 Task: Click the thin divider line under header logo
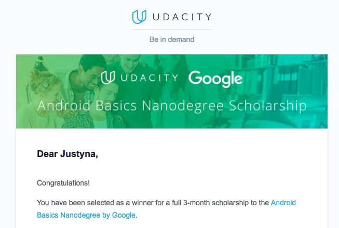(x=172, y=29)
